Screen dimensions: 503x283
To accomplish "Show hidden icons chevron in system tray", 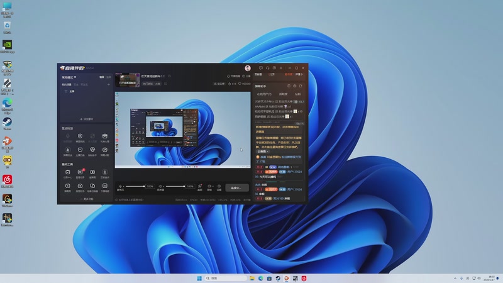I will point(455,278).
